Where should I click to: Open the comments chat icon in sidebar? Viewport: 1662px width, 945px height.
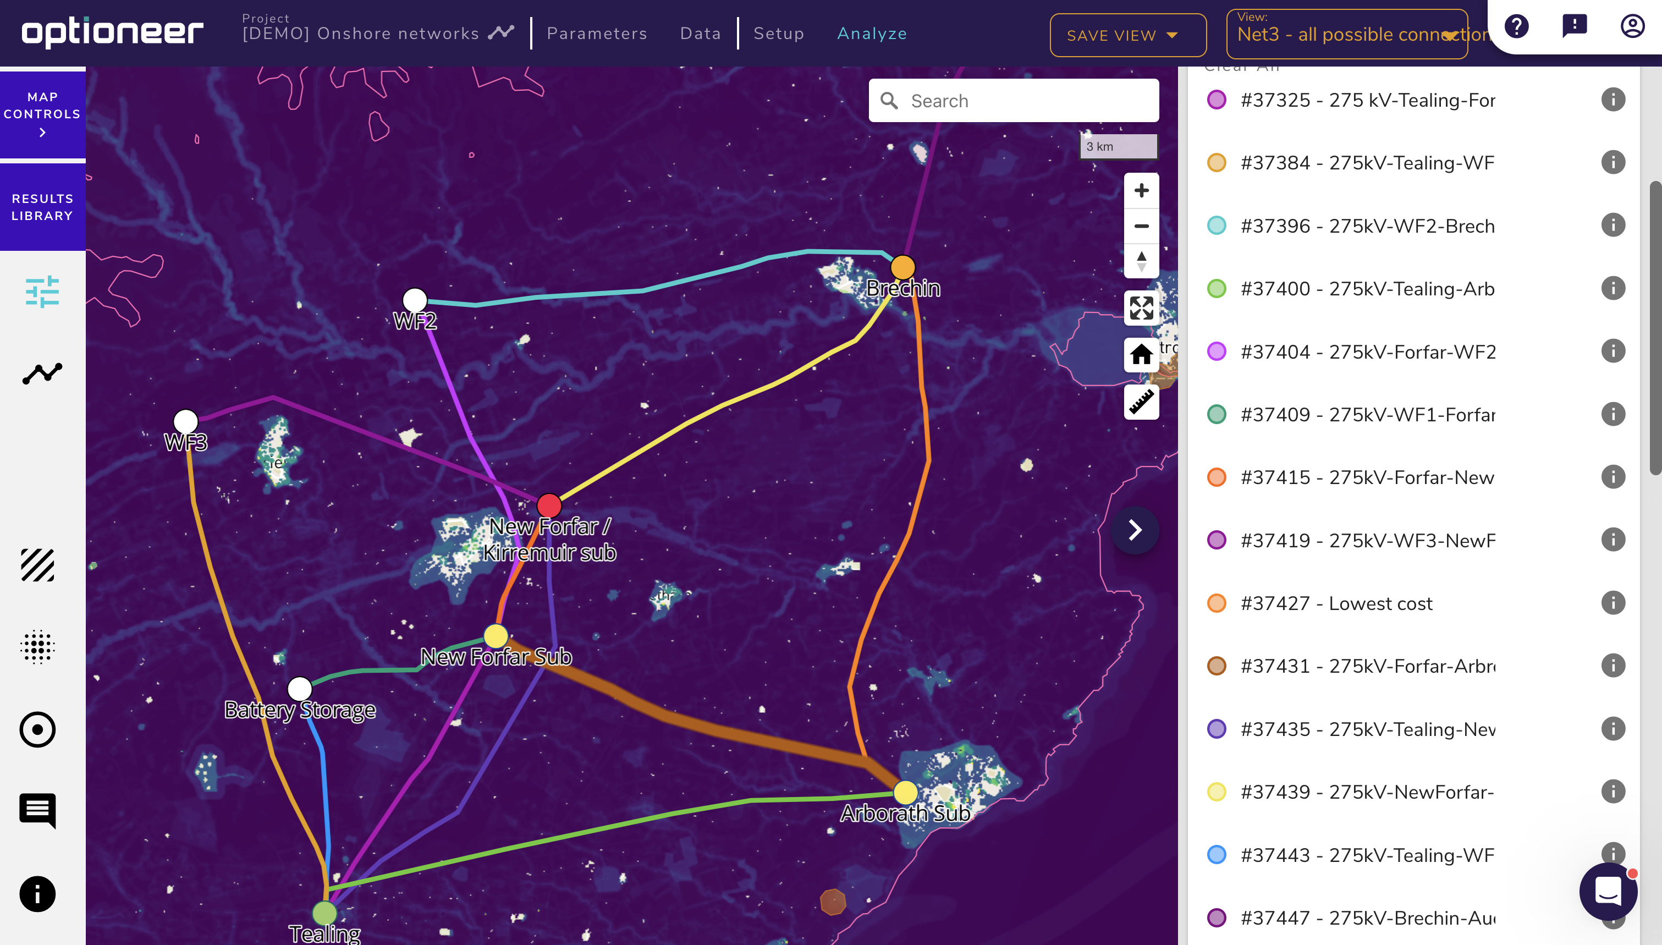(x=37, y=809)
